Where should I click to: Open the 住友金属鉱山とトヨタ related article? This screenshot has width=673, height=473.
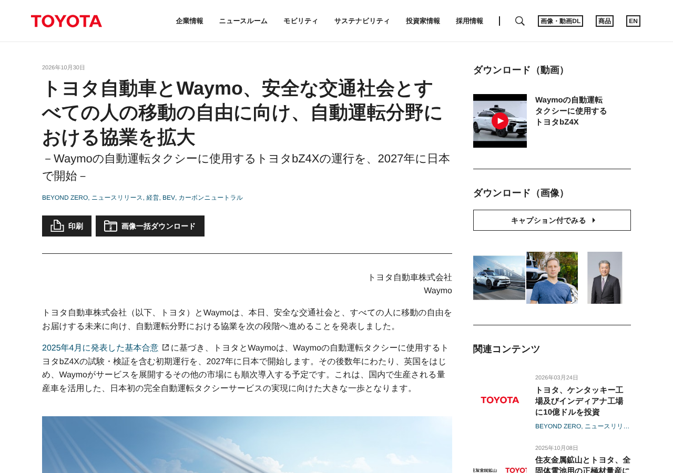pos(583,464)
